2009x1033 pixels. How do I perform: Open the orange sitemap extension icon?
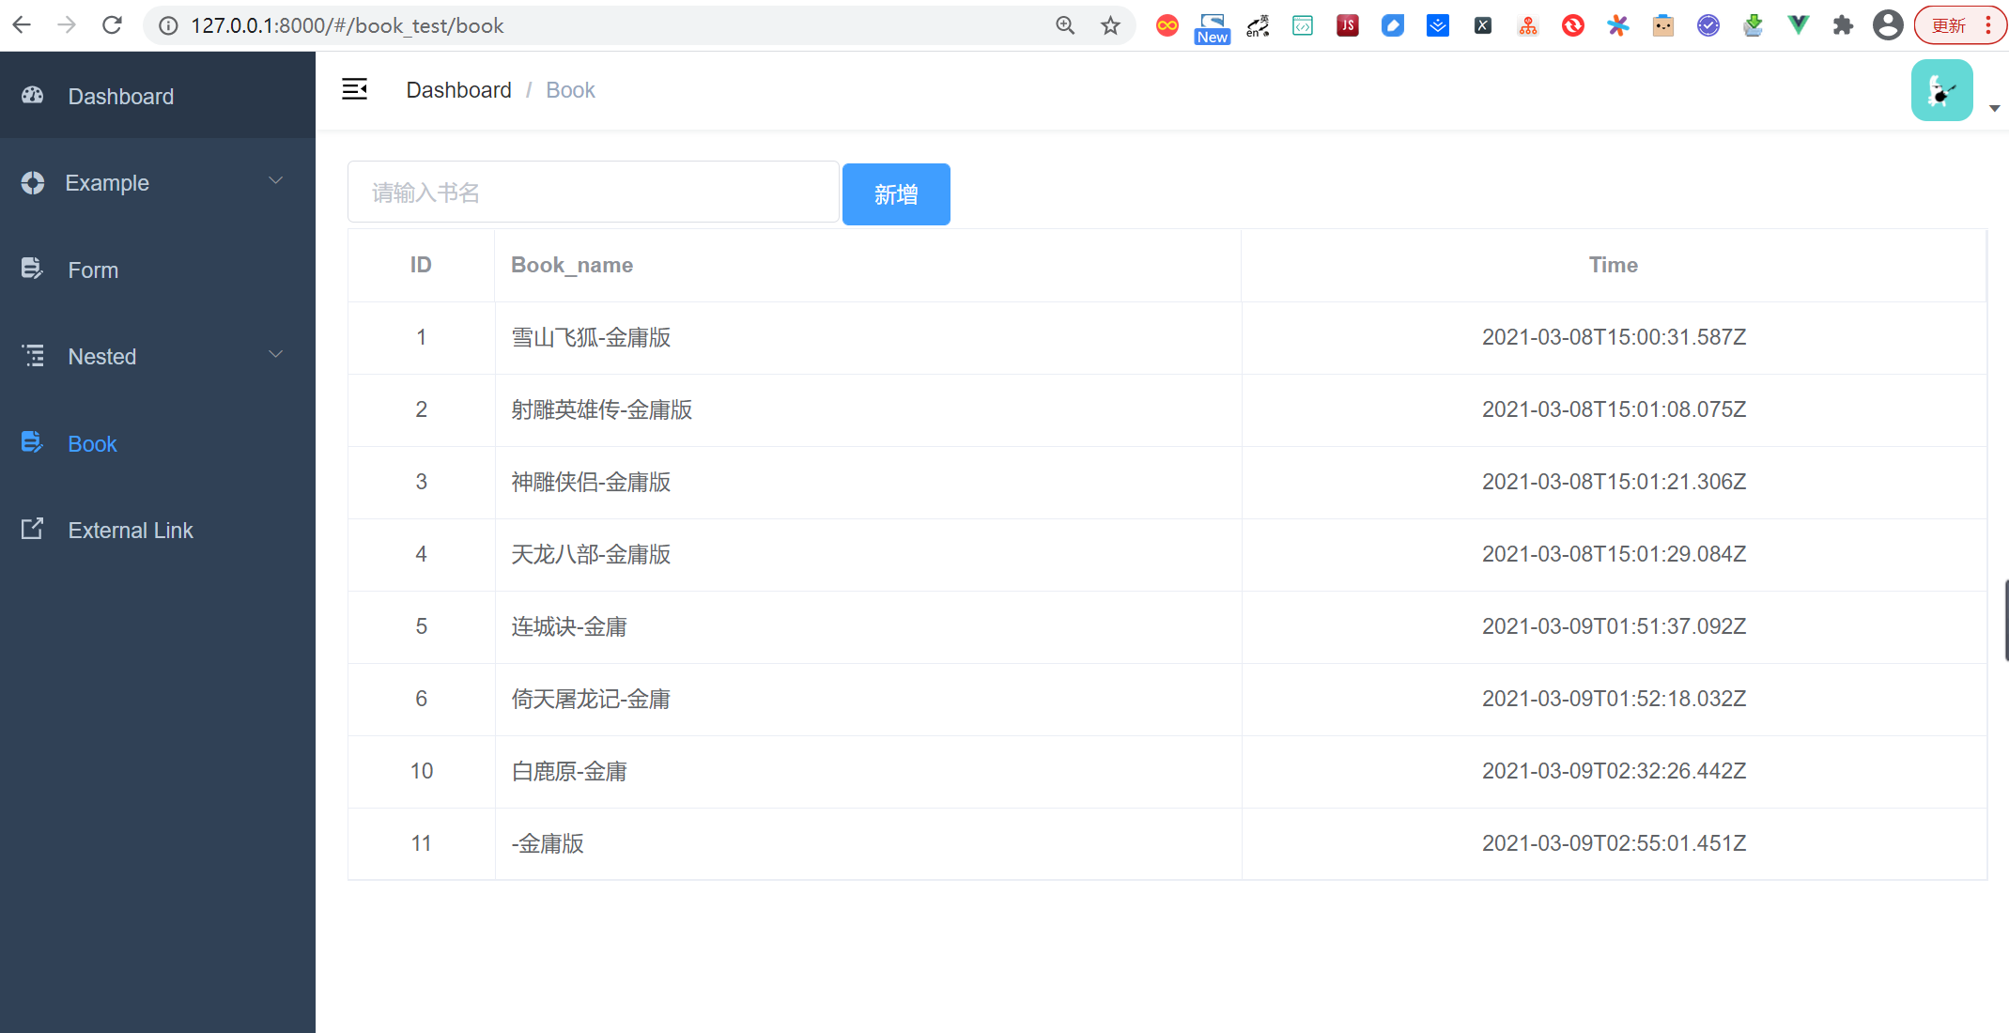(x=1528, y=25)
